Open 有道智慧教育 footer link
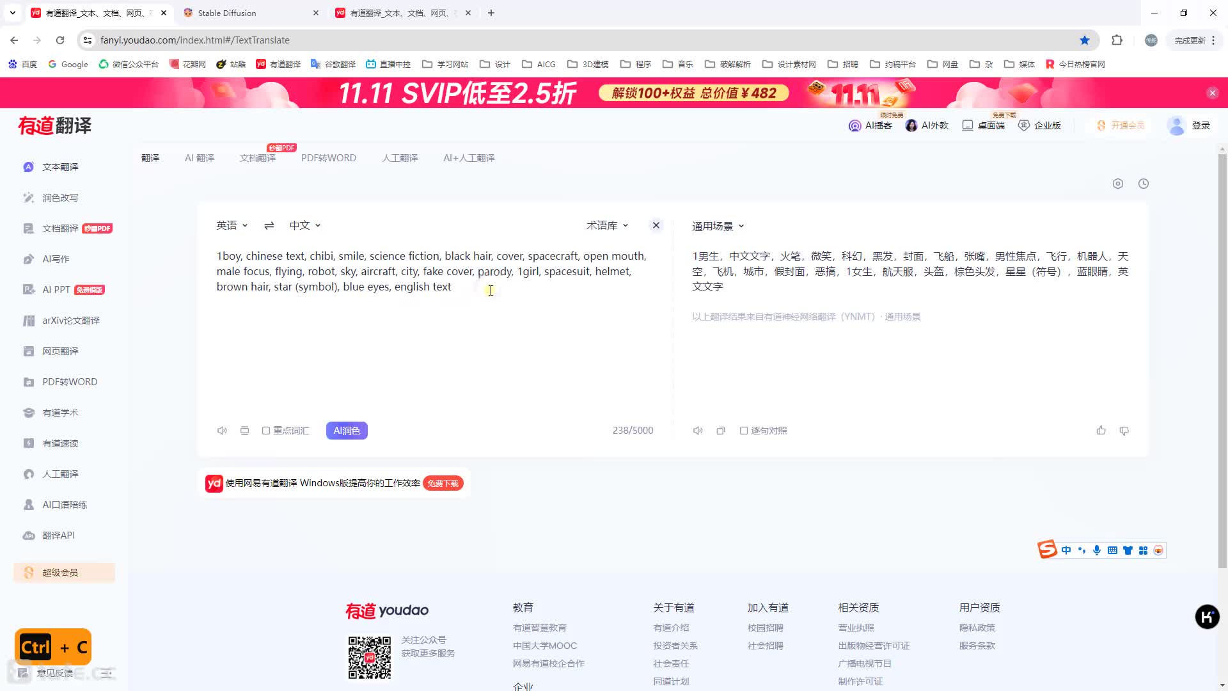Screen dimensions: 1228x691 coord(540,628)
